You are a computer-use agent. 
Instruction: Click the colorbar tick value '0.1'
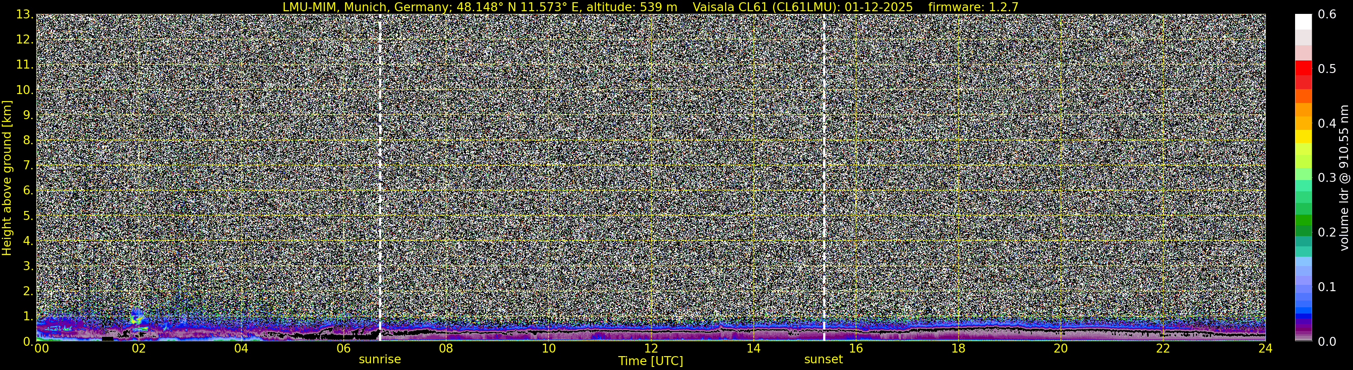tap(1327, 287)
